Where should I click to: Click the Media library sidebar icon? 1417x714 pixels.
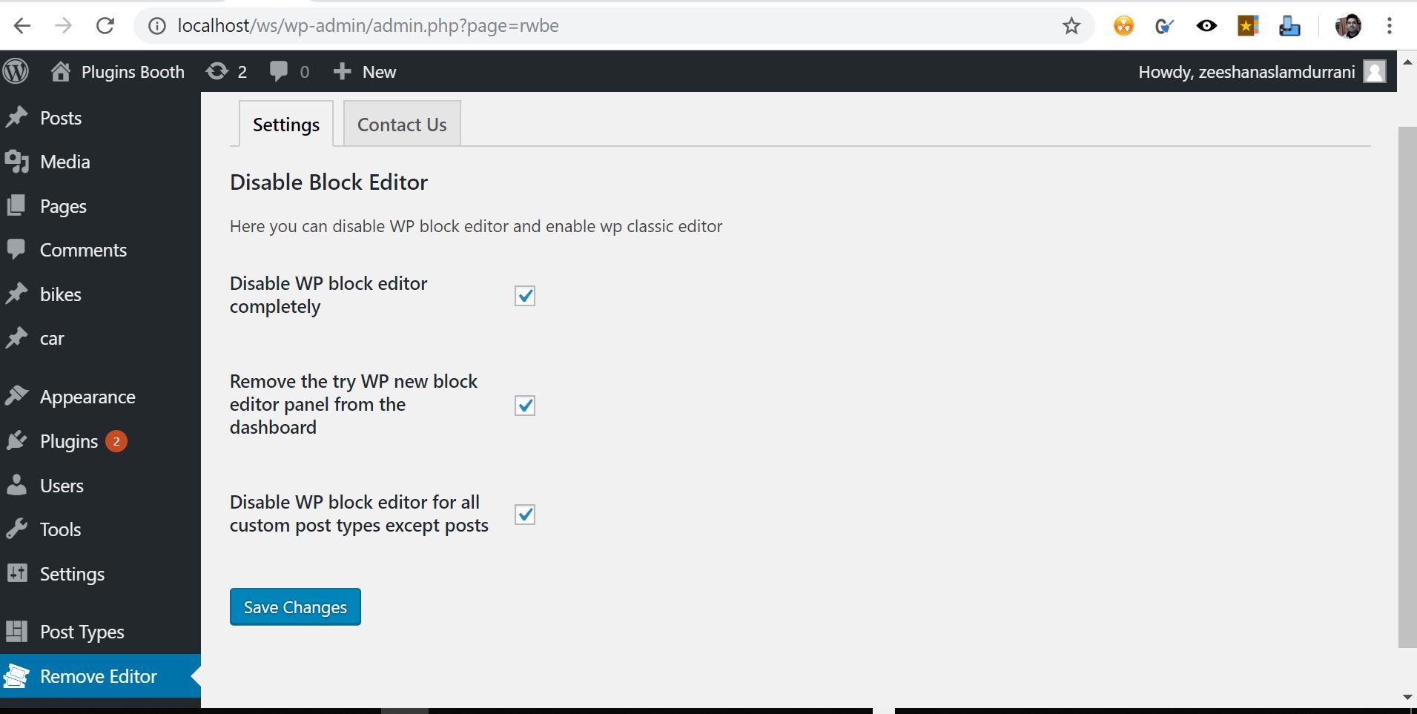click(x=16, y=162)
